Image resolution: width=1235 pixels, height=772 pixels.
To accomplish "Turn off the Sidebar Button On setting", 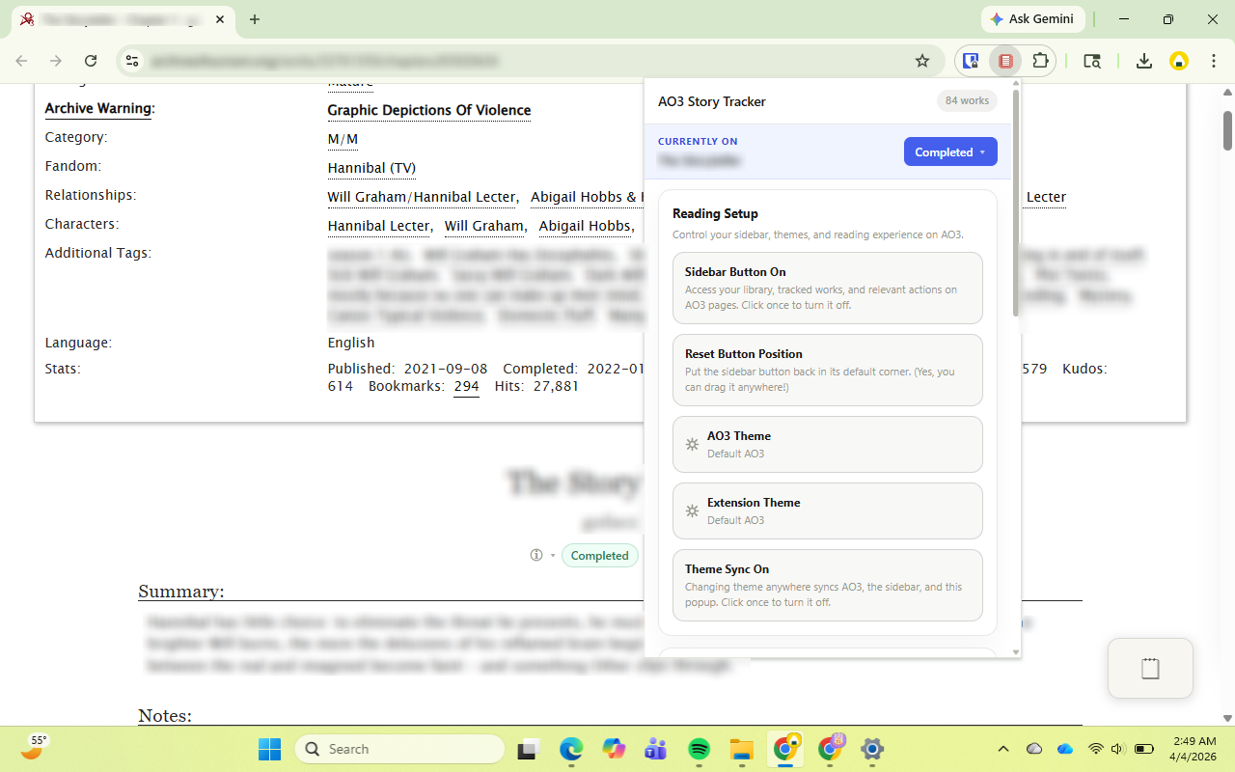I will [828, 288].
